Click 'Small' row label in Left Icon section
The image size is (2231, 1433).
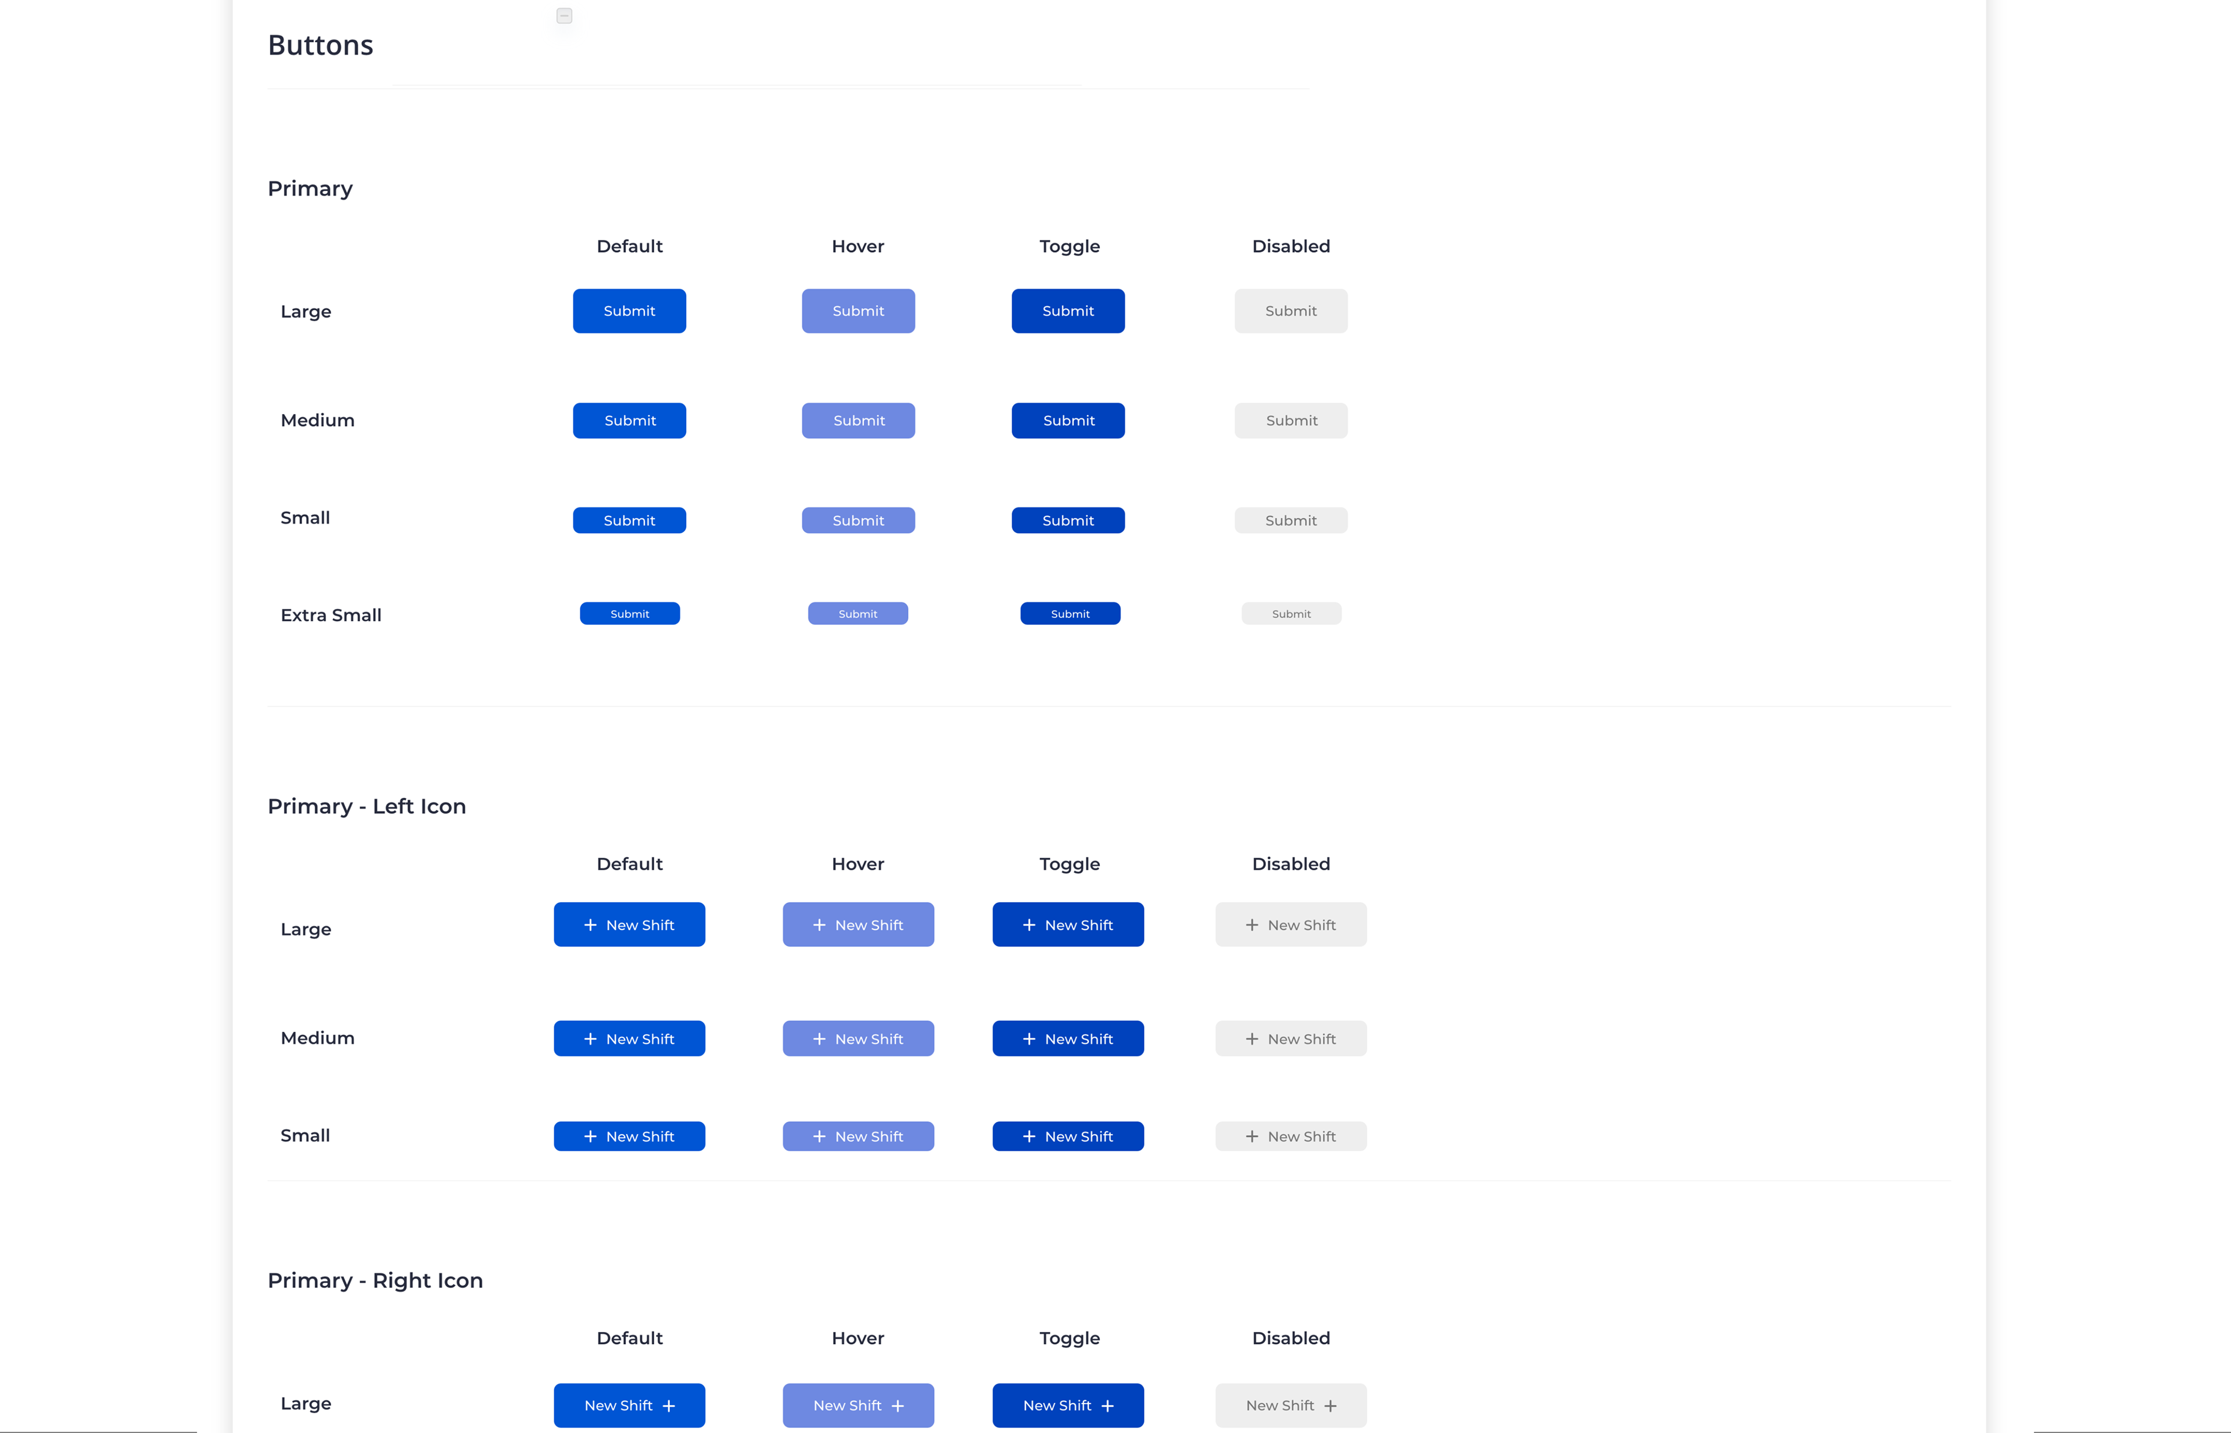(x=306, y=1136)
